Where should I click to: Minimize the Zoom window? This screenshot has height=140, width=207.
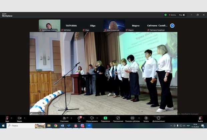click(x=191, y=15)
